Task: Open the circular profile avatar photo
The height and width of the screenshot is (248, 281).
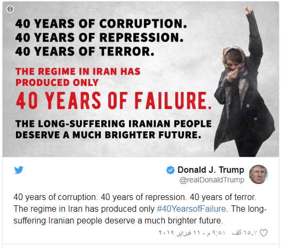Action: [x=259, y=174]
